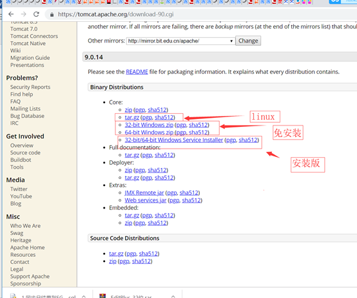
Task: Open the Other mirrors dropdown
Action: [x=180, y=41]
